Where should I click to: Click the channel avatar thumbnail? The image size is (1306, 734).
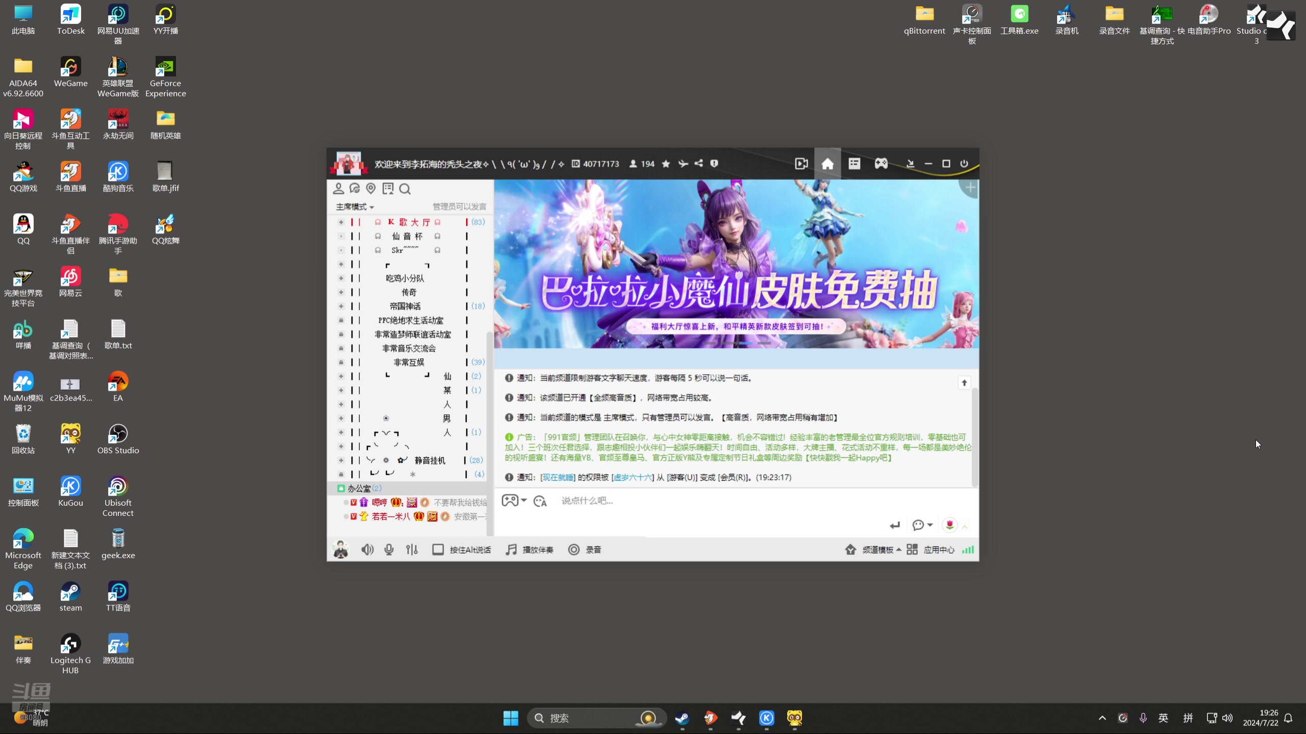click(x=348, y=164)
